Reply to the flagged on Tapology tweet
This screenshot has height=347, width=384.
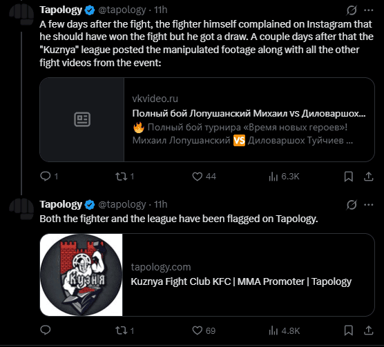click(46, 330)
